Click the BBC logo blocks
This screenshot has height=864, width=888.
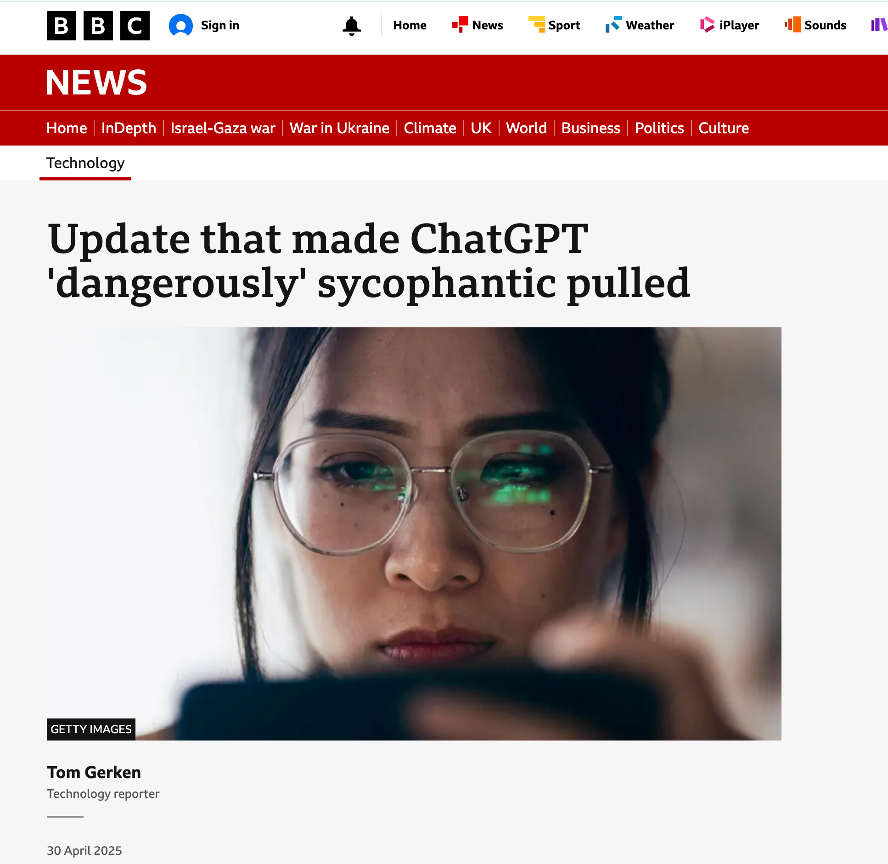pos(98,26)
